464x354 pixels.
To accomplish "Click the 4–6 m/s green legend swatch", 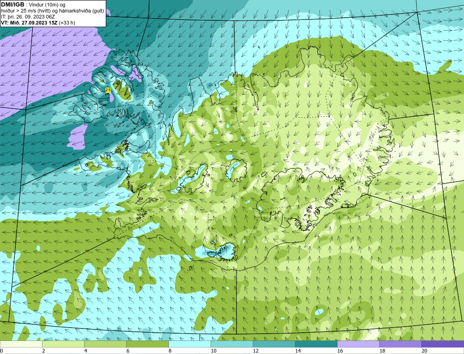I will click(105, 344).
